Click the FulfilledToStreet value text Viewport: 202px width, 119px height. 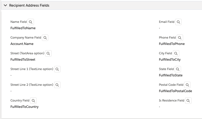click(23, 59)
